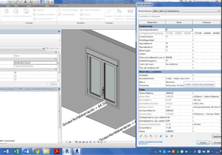Select the GrosorMarco value 75.00

pos(179,128)
